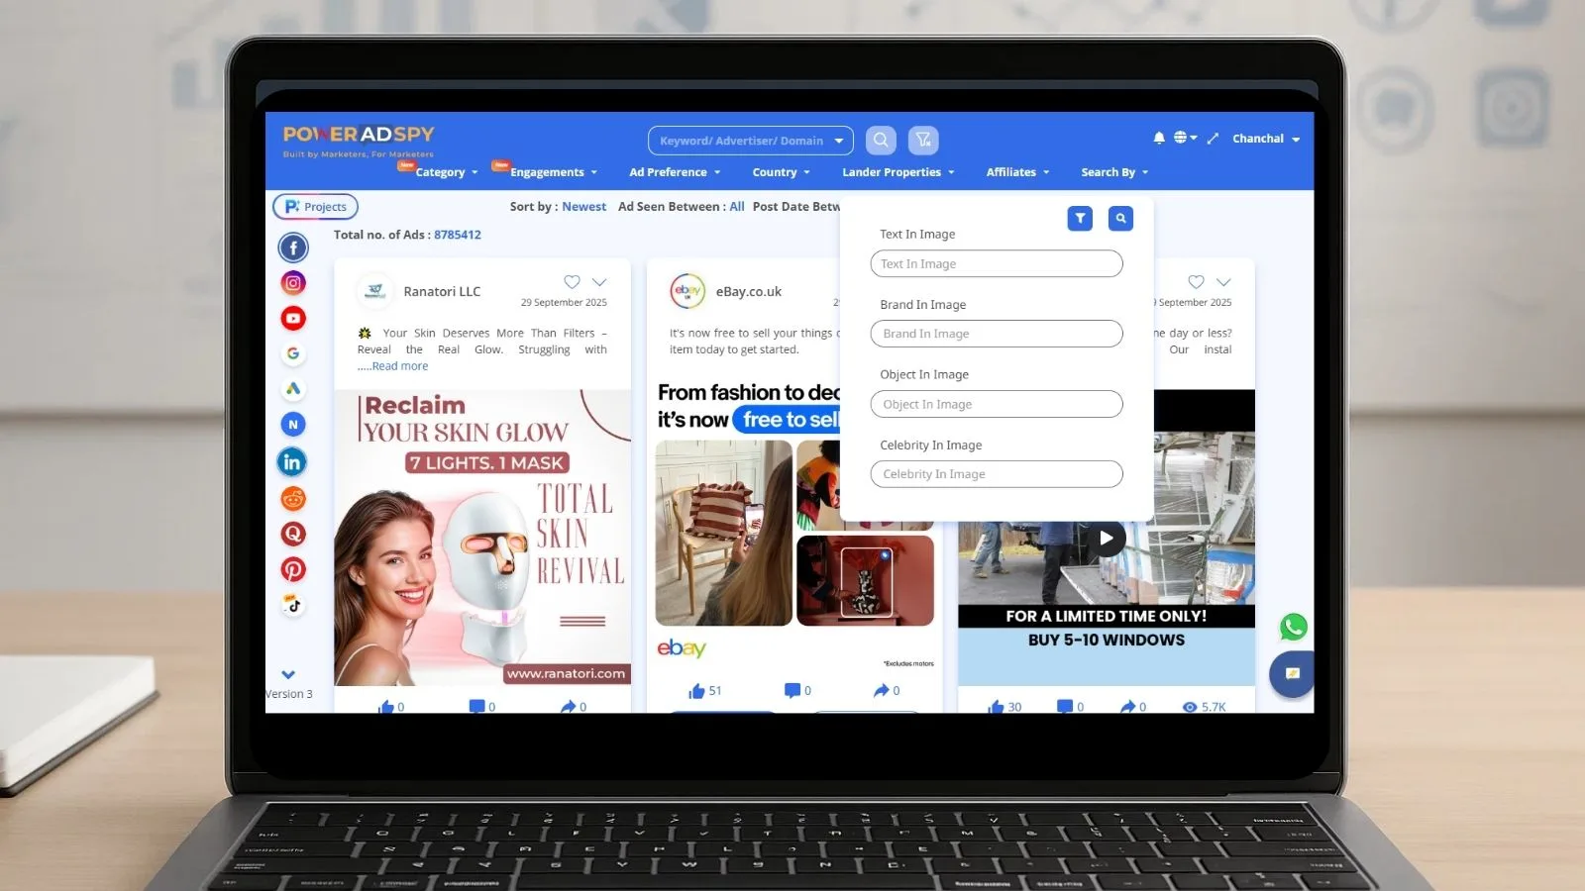Open the WhatsApp chat icon
This screenshot has height=891, width=1585.
point(1294,627)
